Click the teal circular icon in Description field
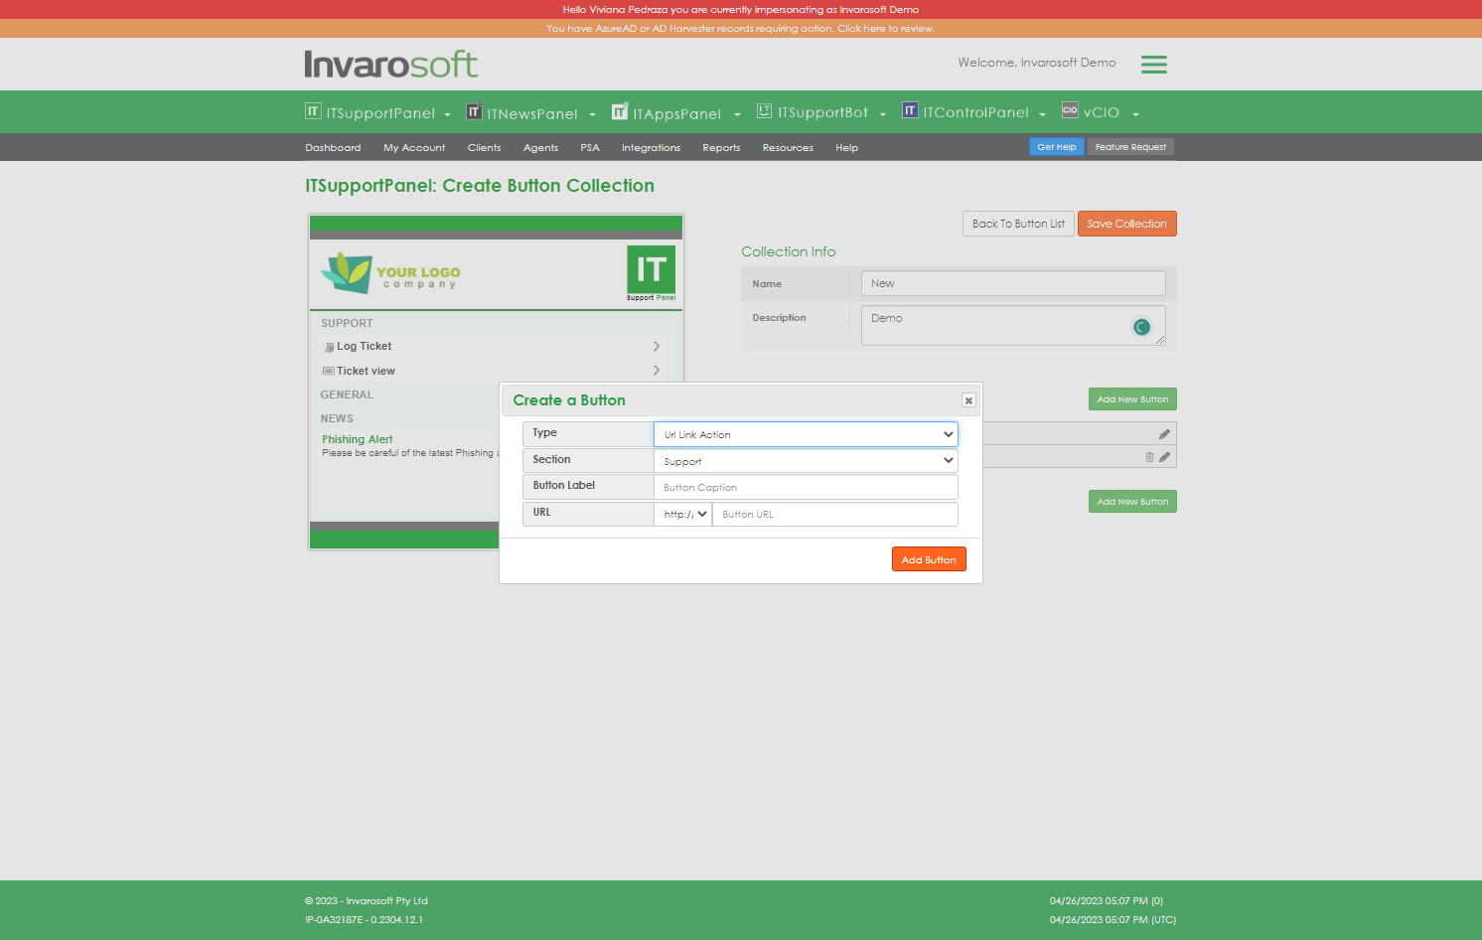The width and height of the screenshot is (1482, 940). click(x=1141, y=327)
